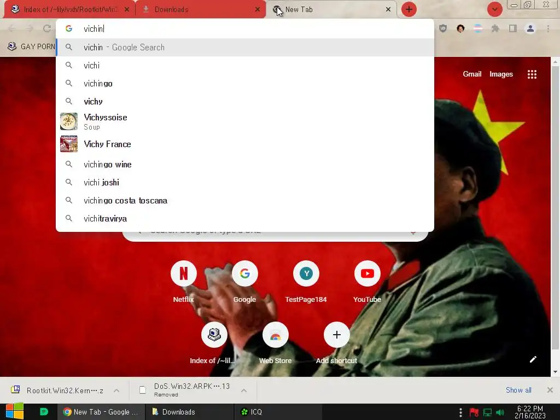Screen dimensions: 560x420
Task: Switch to Downloads folder taskbar button
Action: [x=189, y=412]
